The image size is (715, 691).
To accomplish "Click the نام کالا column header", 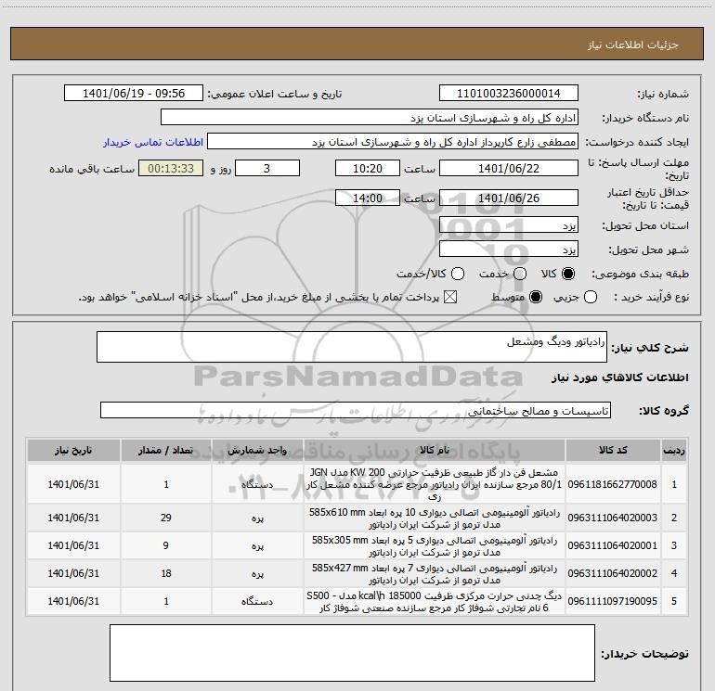I will (435, 451).
